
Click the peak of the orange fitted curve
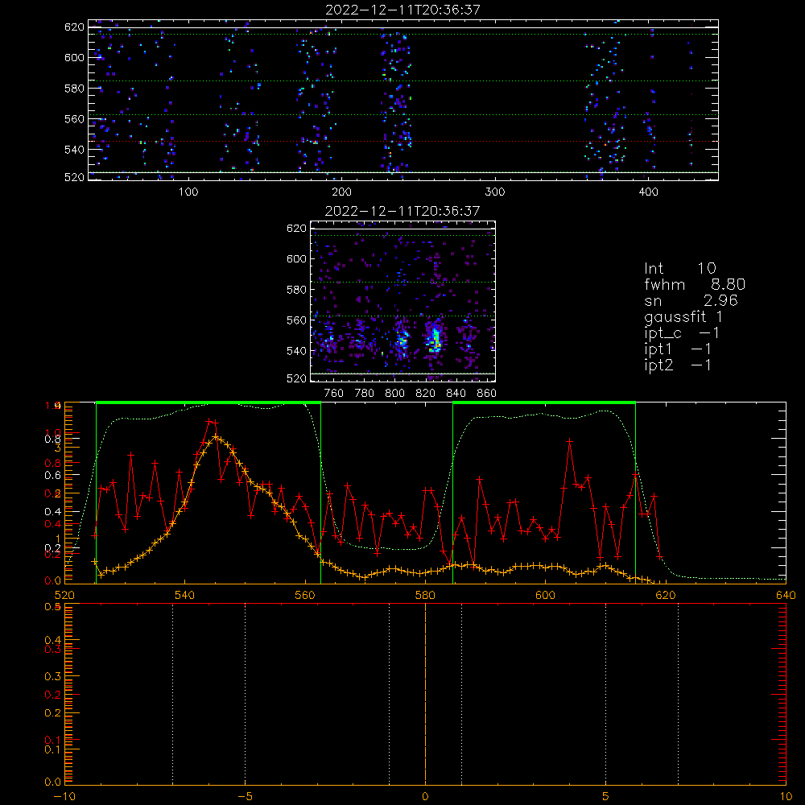pyautogui.click(x=216, y=437)
